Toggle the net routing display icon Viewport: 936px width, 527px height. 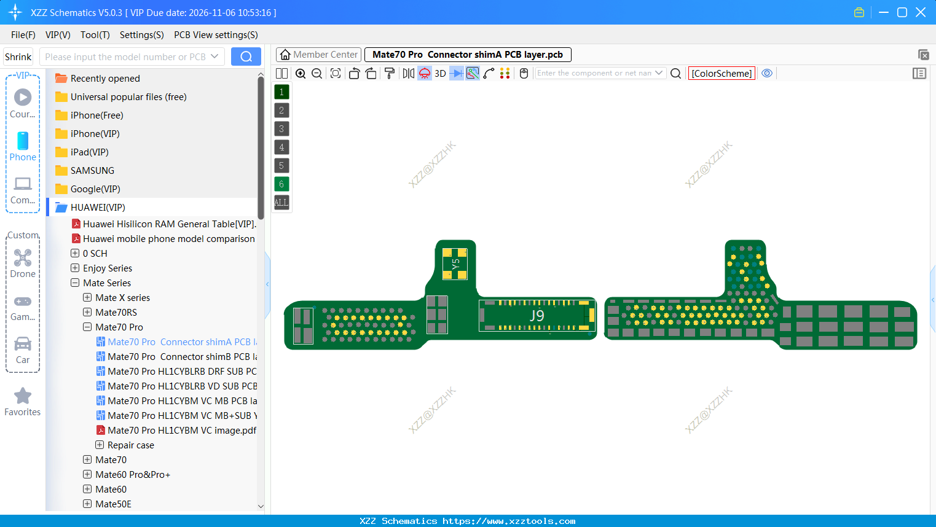click(473, 74)
